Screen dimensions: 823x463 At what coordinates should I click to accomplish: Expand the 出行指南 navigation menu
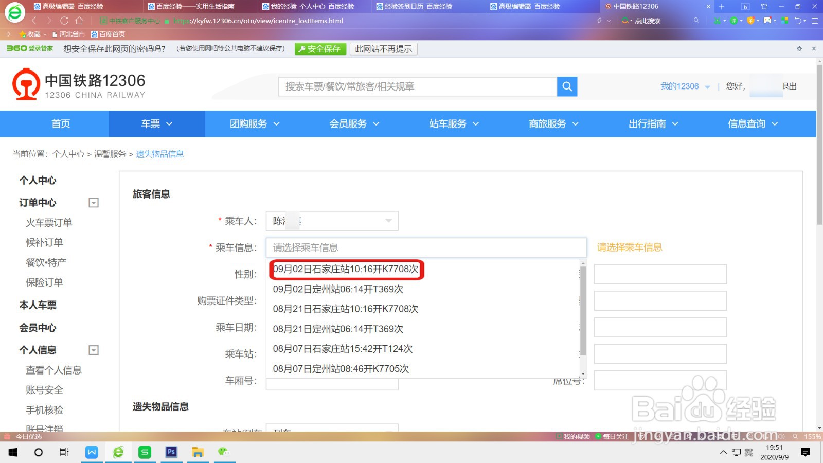point(653,124)
